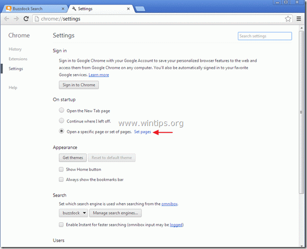307x249 pixels.
Task: Switch to the Buzzdock Search tab
Action: click(x=35, y=9)
